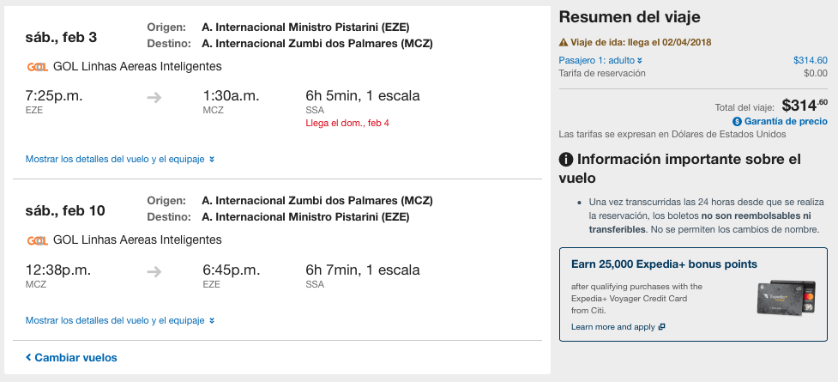Click the sáb., feb 10 return date heading
Screen dimensions: 838x382
pyautogui.click(x=65, y=210)
